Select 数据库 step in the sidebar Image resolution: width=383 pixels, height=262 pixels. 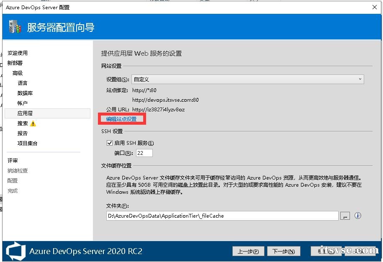pos(25,93)
